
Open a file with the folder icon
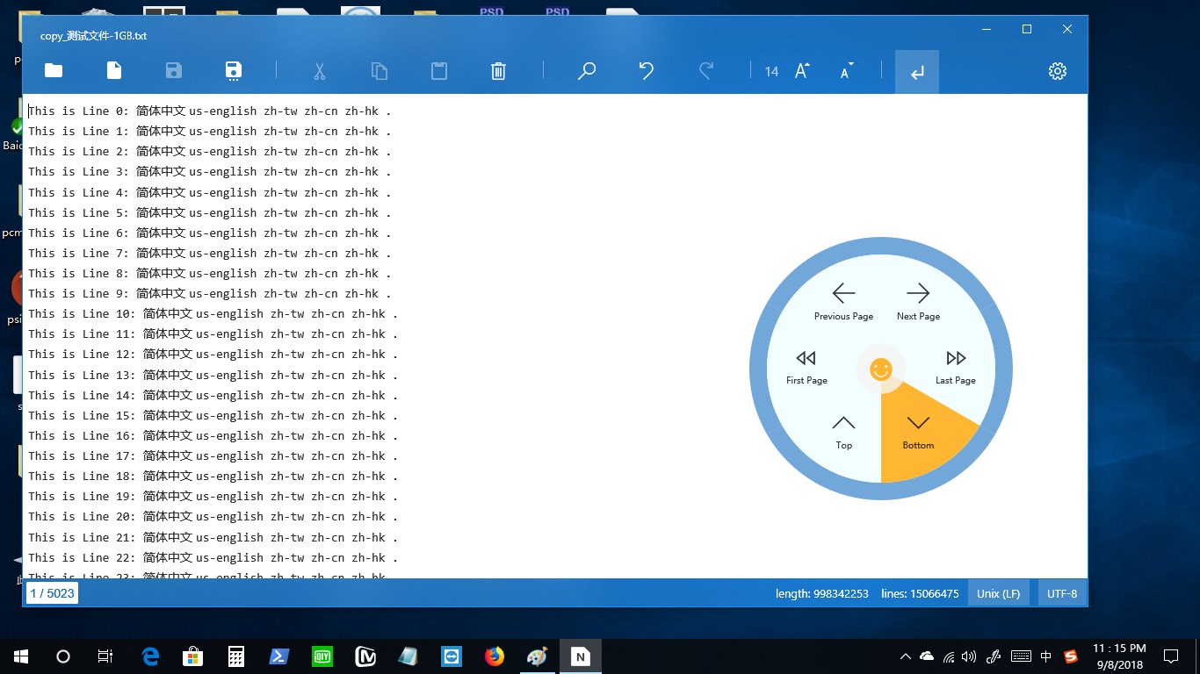point(54,71)
